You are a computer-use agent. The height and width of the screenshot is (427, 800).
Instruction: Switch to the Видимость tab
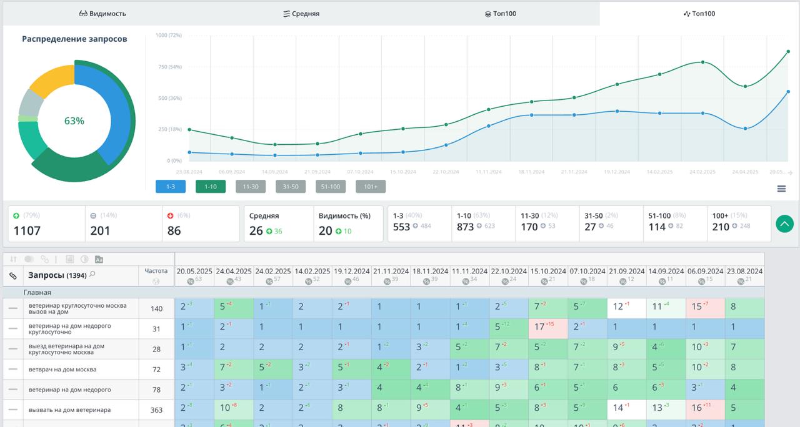(x=102, y=13)
